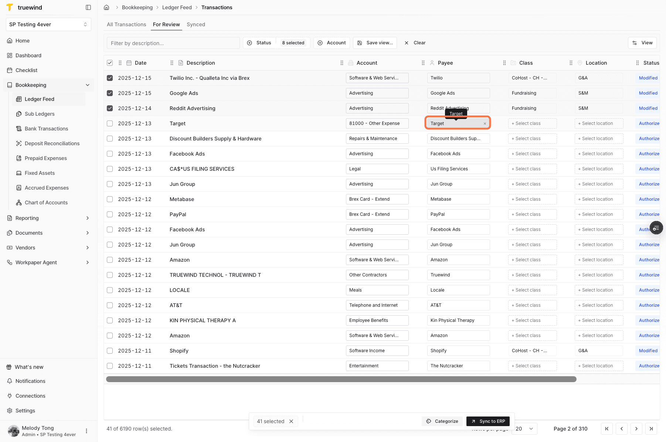Go to the first page

click(607, 429)
